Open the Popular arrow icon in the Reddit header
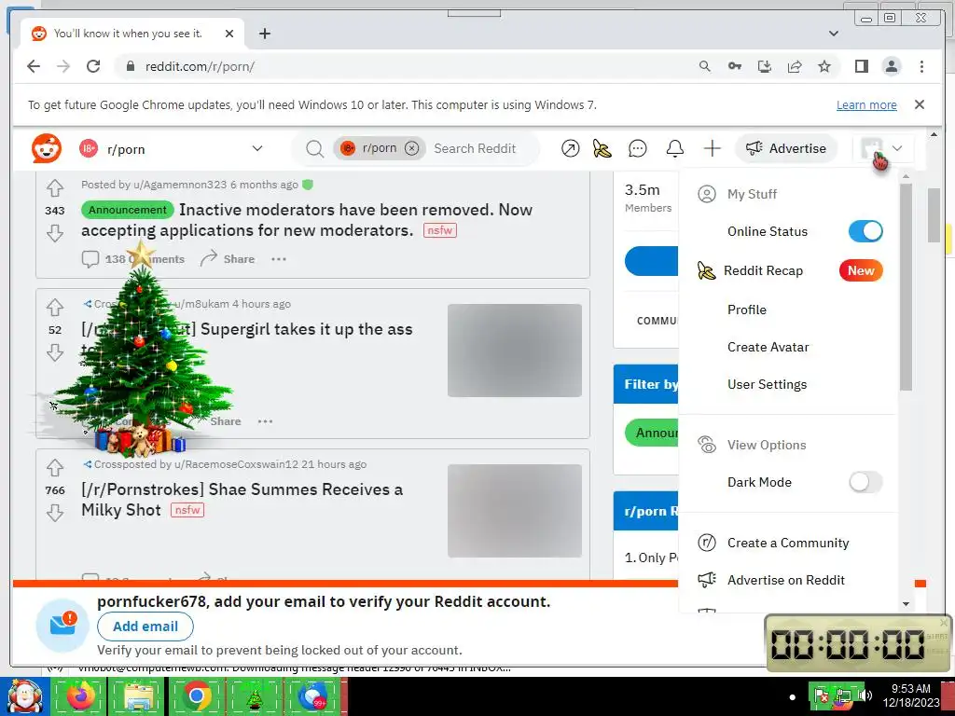This screenshot has width=955, height=716. [570, 148]
